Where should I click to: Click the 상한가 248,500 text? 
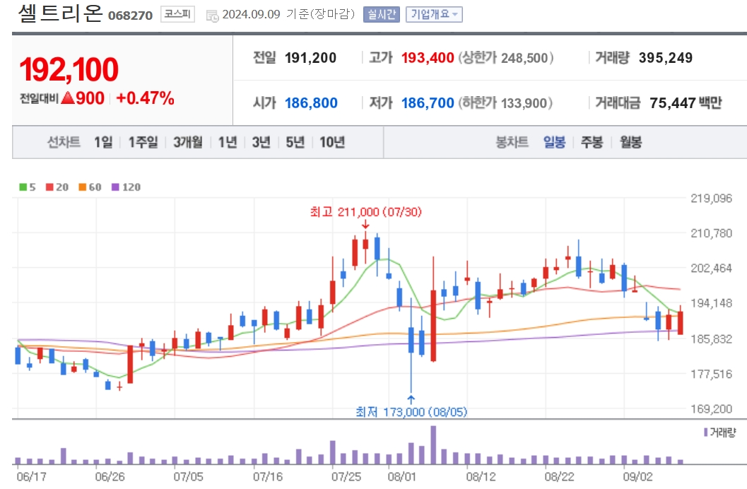click(x=505, y=58)
